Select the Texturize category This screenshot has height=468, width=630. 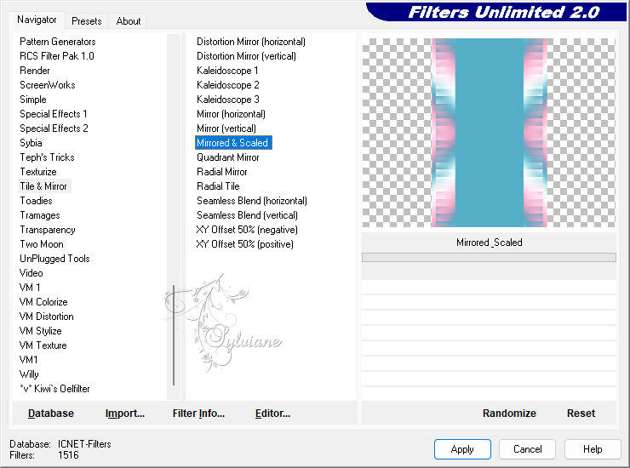click(38, 172)
